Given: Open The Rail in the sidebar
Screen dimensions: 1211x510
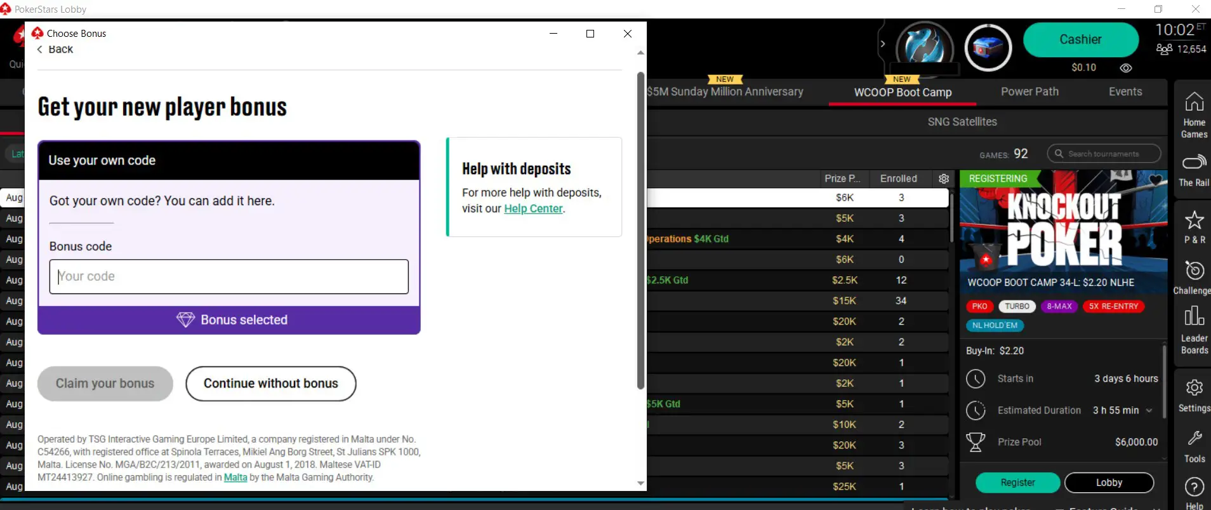Looking at the screenshot, I should pos(1194,170).
